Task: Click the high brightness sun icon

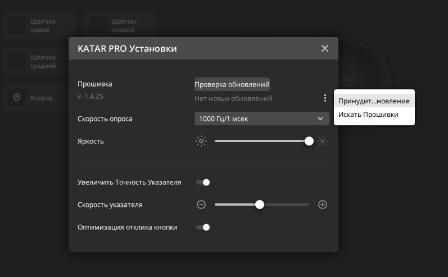Action: pyautogui.click(x=323, y=141)
